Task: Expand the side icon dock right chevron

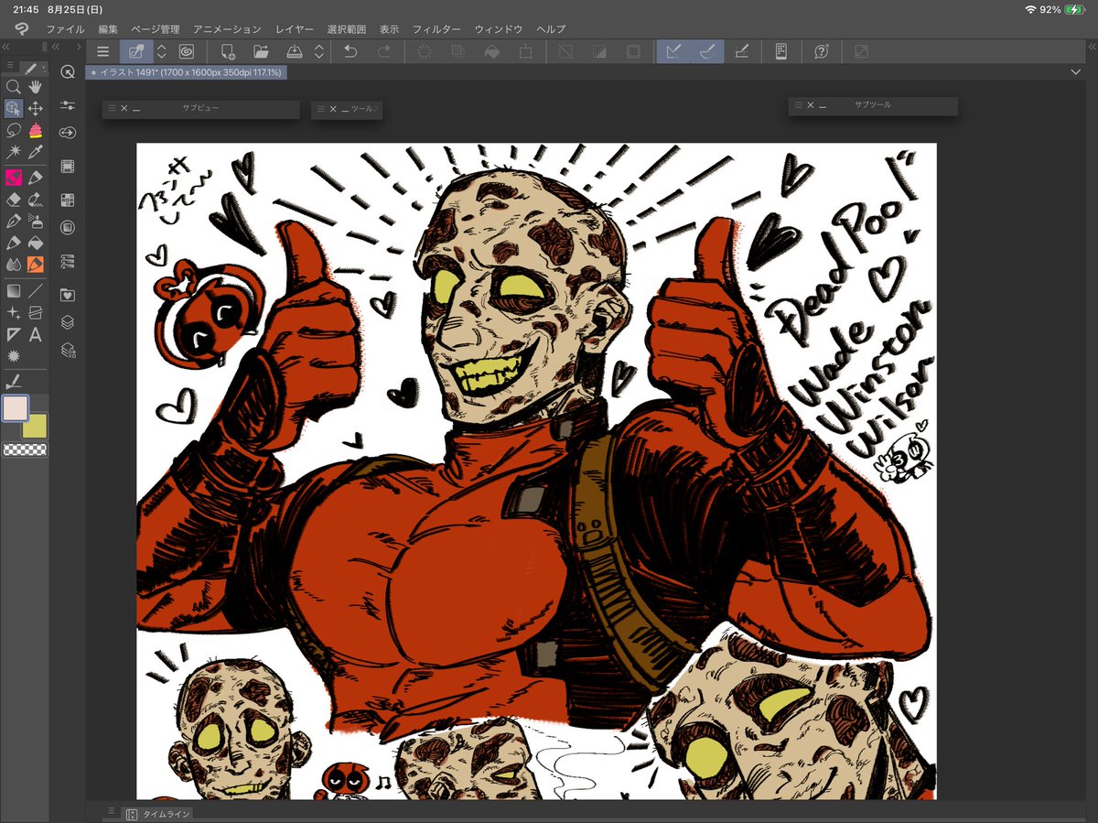Action: click(78, 46)
